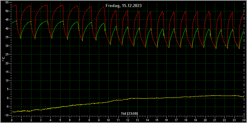247x123 pixels.
Task: Click the Tid [23:59] time label
Action: point(129,113)
